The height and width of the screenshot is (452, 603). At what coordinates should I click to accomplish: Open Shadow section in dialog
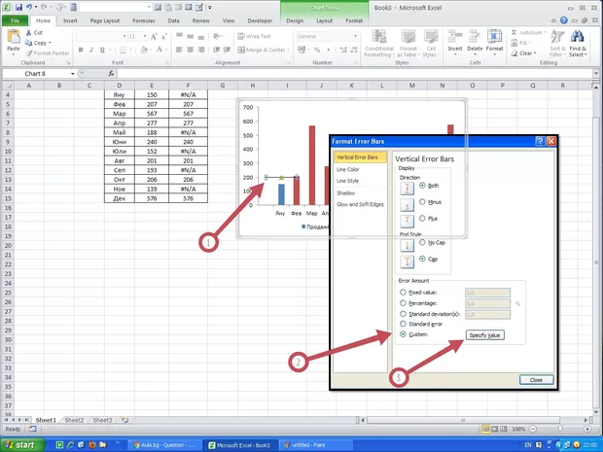(x=345, y=192)
